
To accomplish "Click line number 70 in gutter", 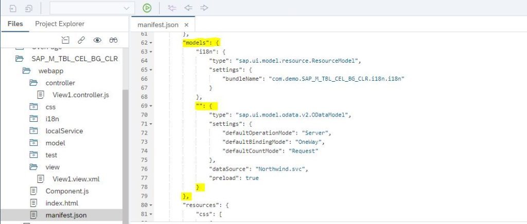I will [x=144, y=115].
